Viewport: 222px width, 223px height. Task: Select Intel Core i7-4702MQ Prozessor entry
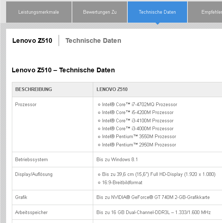pyautogui.click(x=140, y=105)
